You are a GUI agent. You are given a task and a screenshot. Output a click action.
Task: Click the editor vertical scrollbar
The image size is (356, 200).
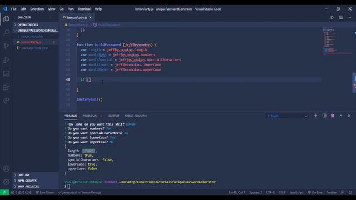point(354,83)
